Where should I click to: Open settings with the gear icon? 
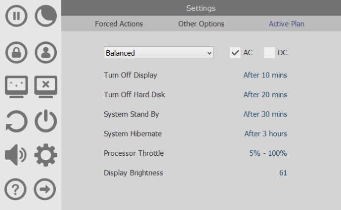pos(45,155)
